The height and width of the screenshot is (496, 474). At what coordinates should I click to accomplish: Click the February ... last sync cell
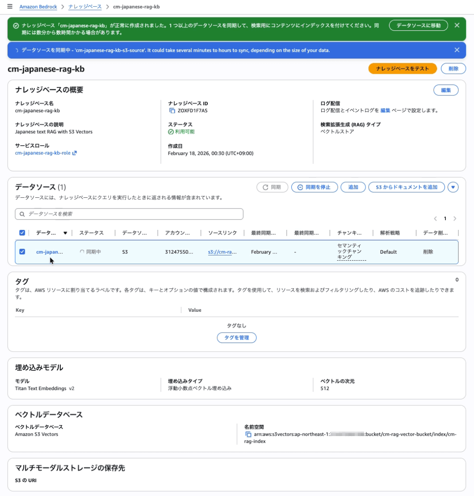pyautogui.click(x=264, y=252)
